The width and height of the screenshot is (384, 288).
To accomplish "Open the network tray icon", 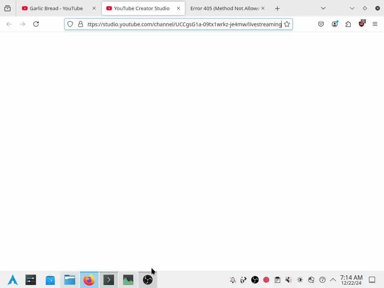I will click(x=311, y=280).
